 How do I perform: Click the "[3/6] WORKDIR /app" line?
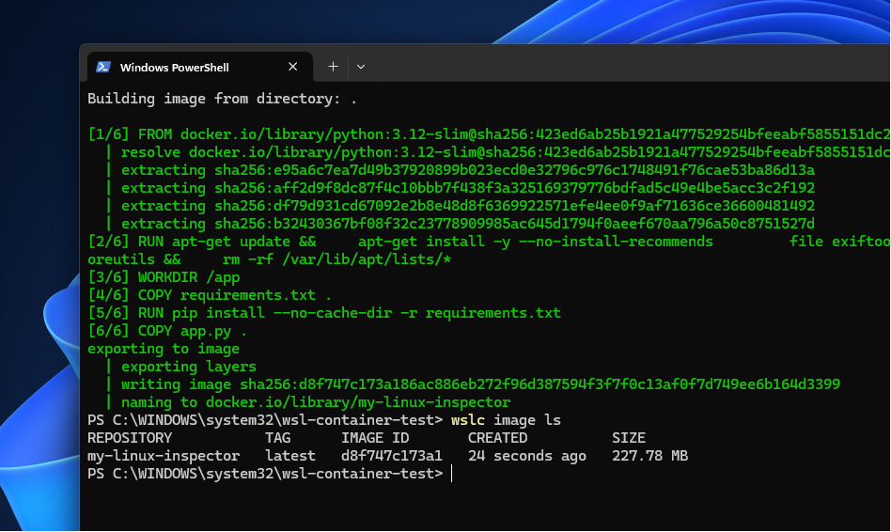click(x=164, y=277)
